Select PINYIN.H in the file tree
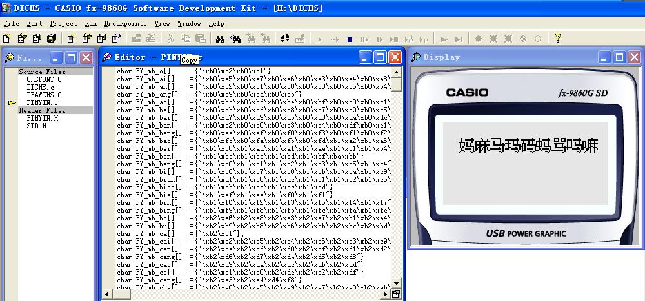Screen dimensions: 645x301 pyautogui.click(x=42, y=118)
